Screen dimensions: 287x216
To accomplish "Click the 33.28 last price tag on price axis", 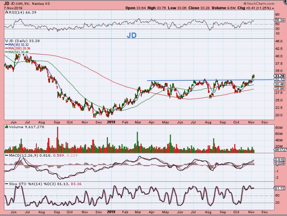I will pyautogui.click(x=279, y=76).
